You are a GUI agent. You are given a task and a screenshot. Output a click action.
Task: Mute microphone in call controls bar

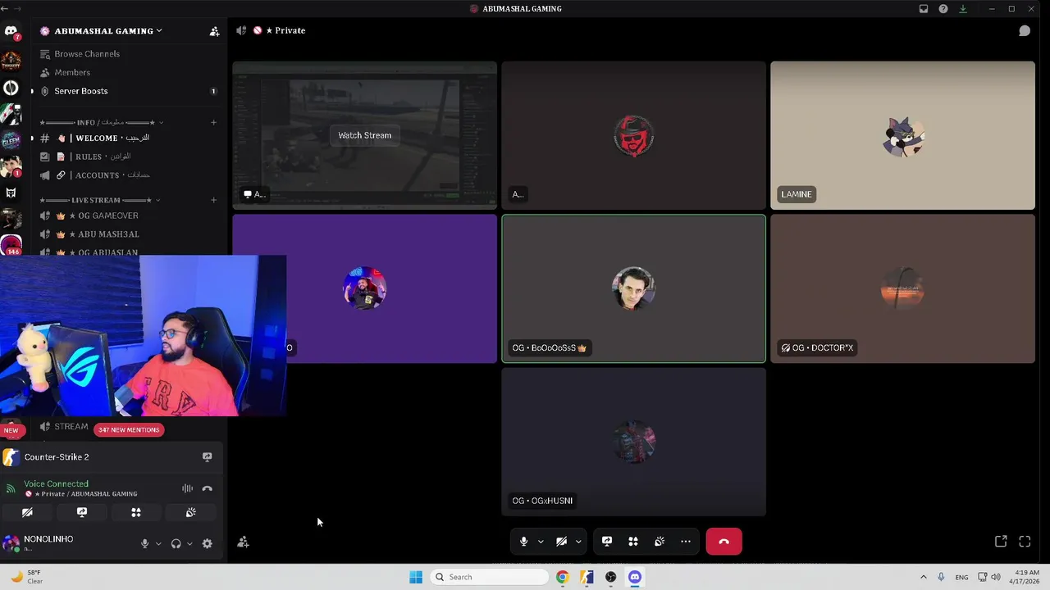click(x=523, y=542)
